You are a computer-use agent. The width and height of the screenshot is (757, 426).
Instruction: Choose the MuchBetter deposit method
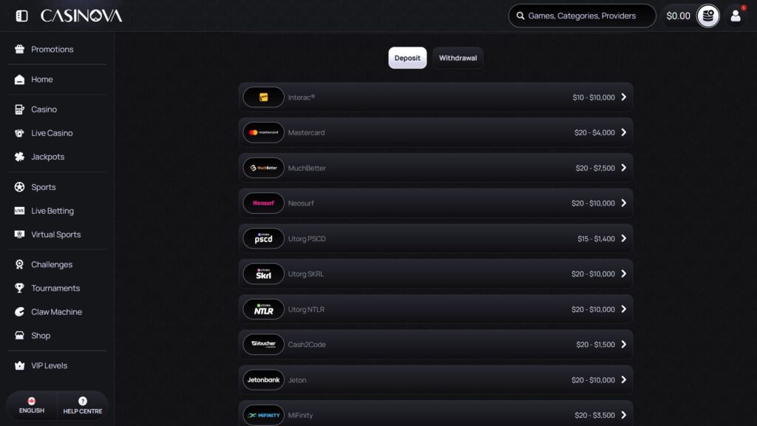[435, 168]
